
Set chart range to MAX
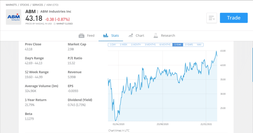coord(199,45)
